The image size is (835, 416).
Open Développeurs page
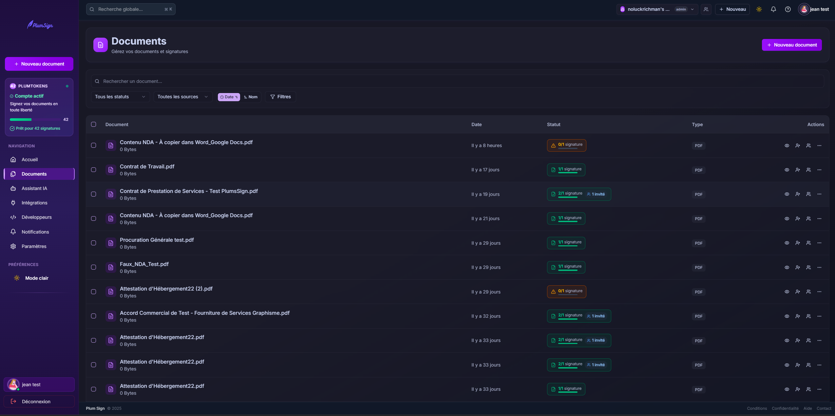click(39, 217)
